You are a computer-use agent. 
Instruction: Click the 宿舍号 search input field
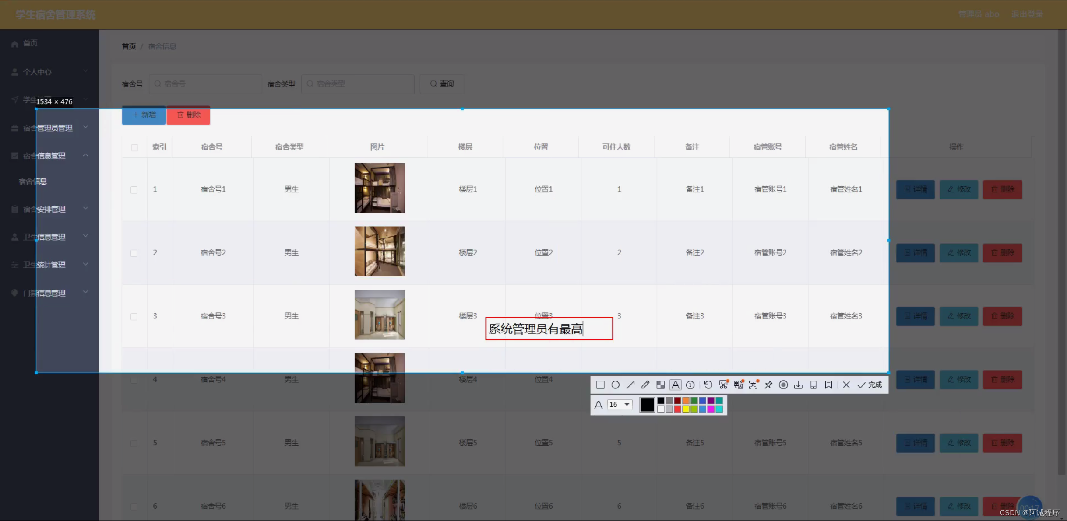[205, 84]
